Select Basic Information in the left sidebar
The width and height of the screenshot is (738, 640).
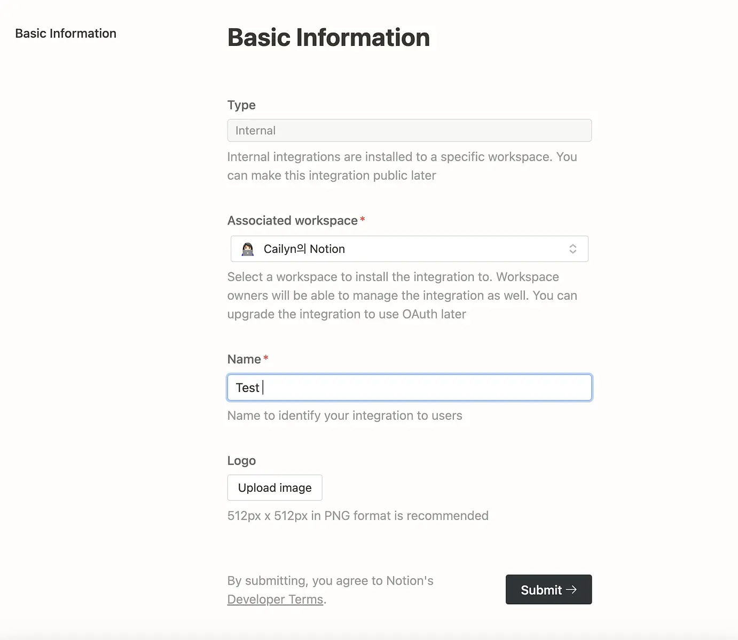pos(66,34)
